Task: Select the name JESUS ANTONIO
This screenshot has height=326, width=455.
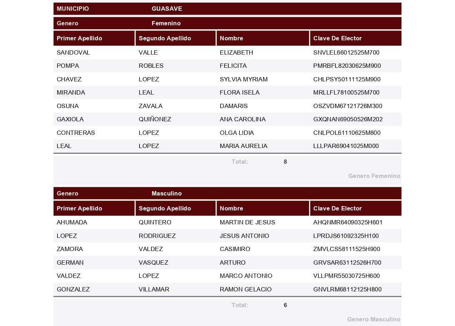Action: pos(244,236)
